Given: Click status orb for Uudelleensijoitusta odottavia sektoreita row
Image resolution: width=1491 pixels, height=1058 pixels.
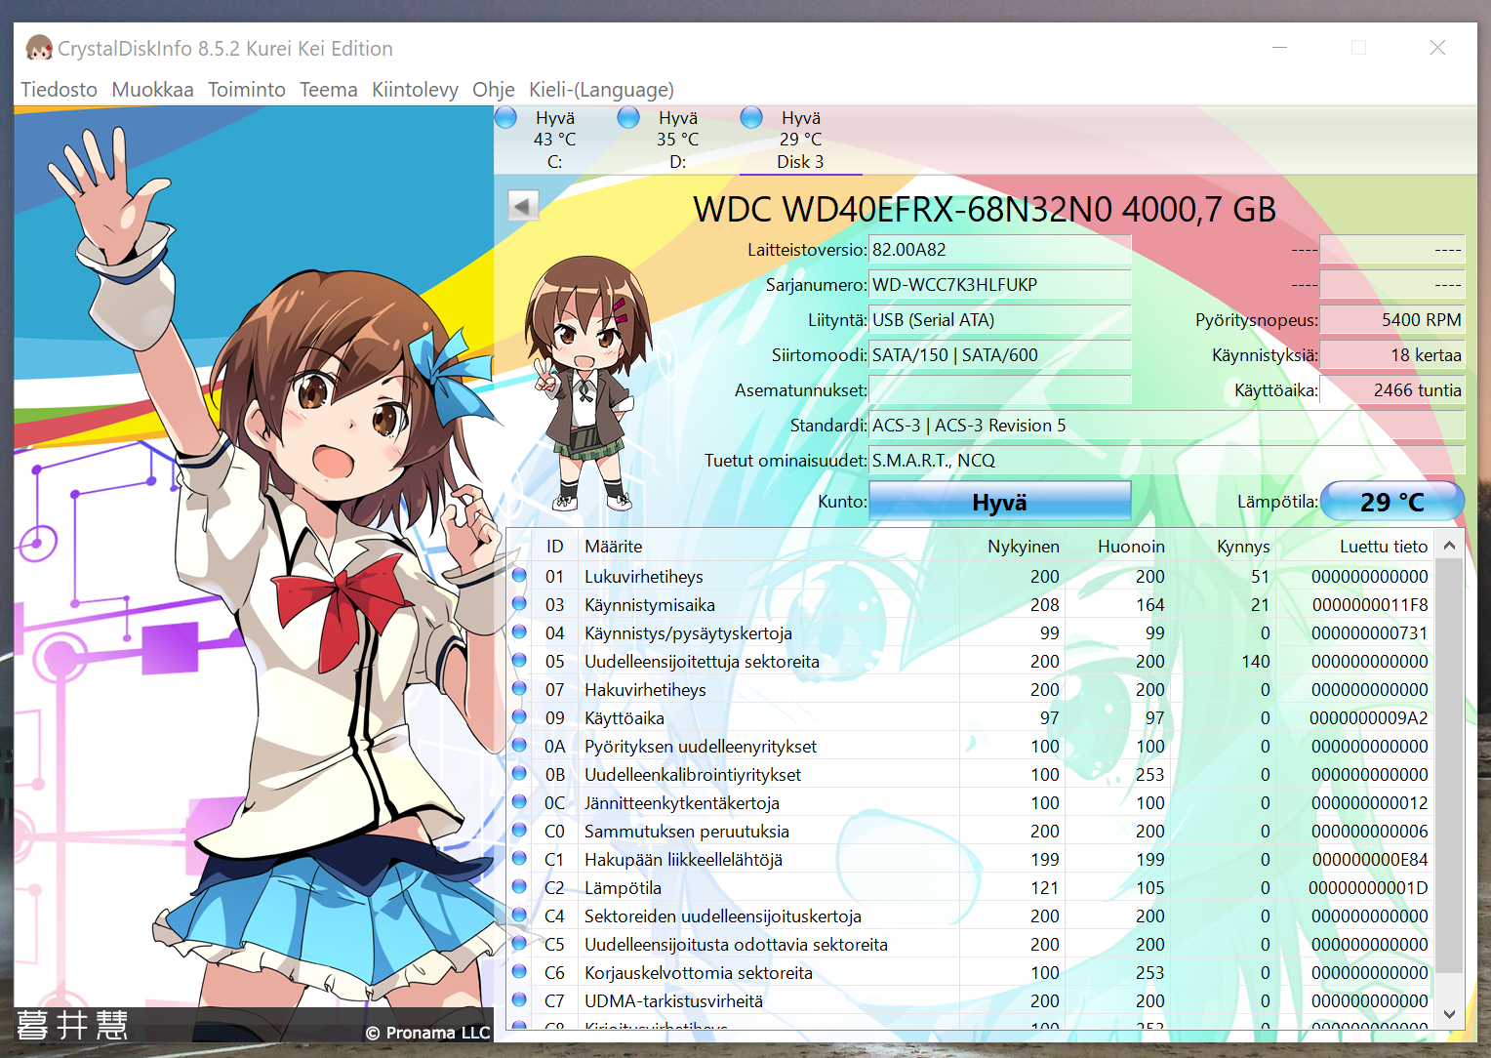Looking at the screenshot, I should 519,944.
